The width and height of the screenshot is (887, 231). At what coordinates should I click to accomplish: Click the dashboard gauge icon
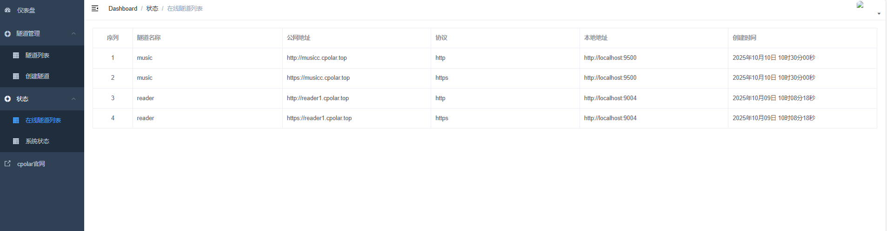(7, 10)
